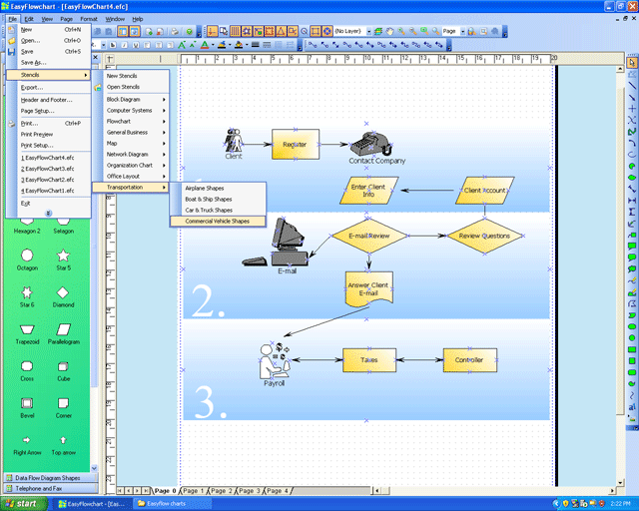The height and width of the screenshot is (511, 639).
Task: Open the layer selector showing (No Layer)
Action: [x=352, y=31]
